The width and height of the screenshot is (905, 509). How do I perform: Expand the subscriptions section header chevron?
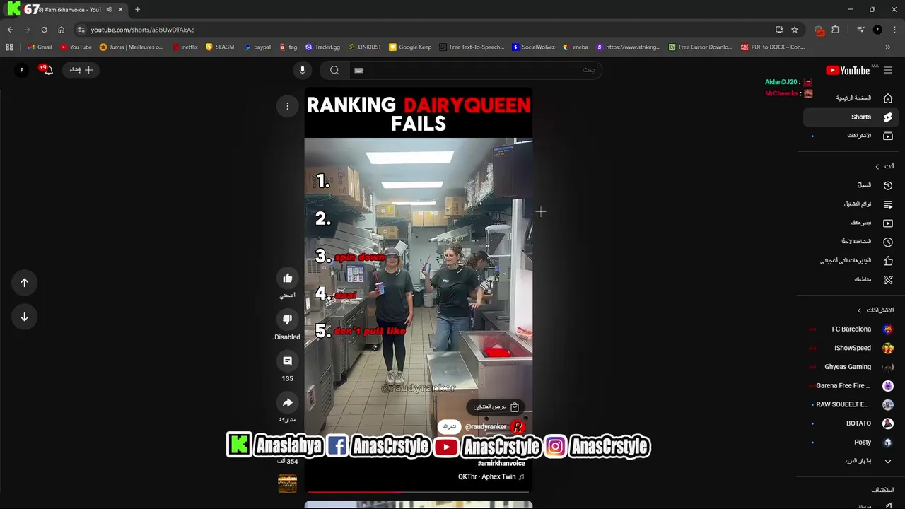pyautogui.click(x=860, y=310)
